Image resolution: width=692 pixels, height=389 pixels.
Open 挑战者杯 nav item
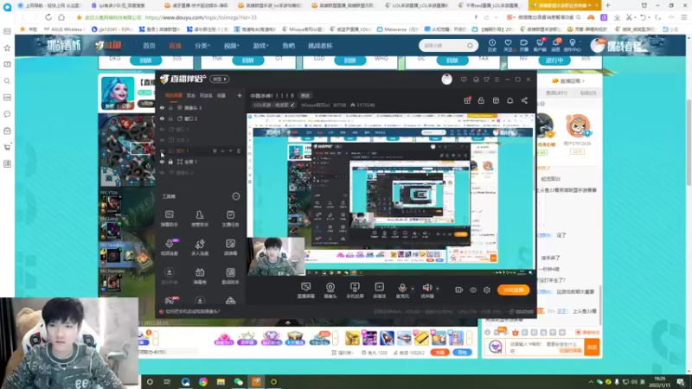pos(320,46)
